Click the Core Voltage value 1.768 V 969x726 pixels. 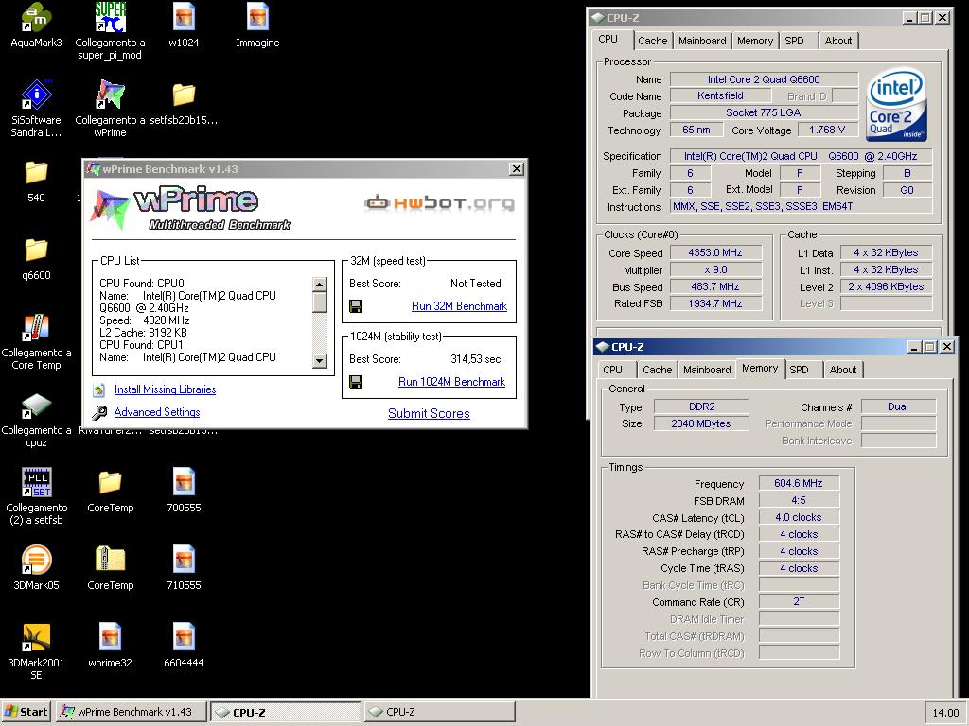tap(827, 130)
